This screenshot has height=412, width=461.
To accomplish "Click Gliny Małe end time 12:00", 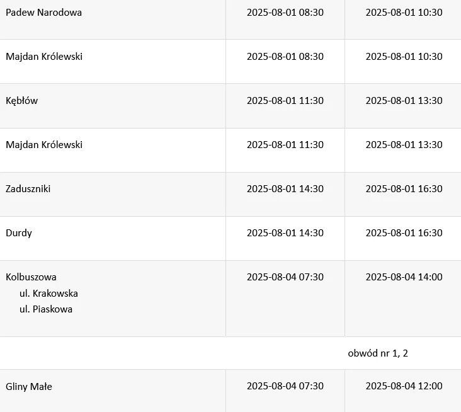I will pos(404,386).
